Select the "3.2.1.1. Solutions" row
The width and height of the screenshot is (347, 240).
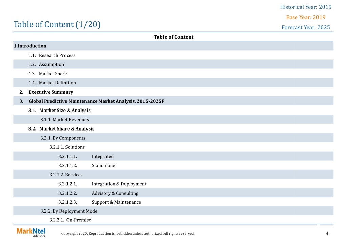click(173, 147)
